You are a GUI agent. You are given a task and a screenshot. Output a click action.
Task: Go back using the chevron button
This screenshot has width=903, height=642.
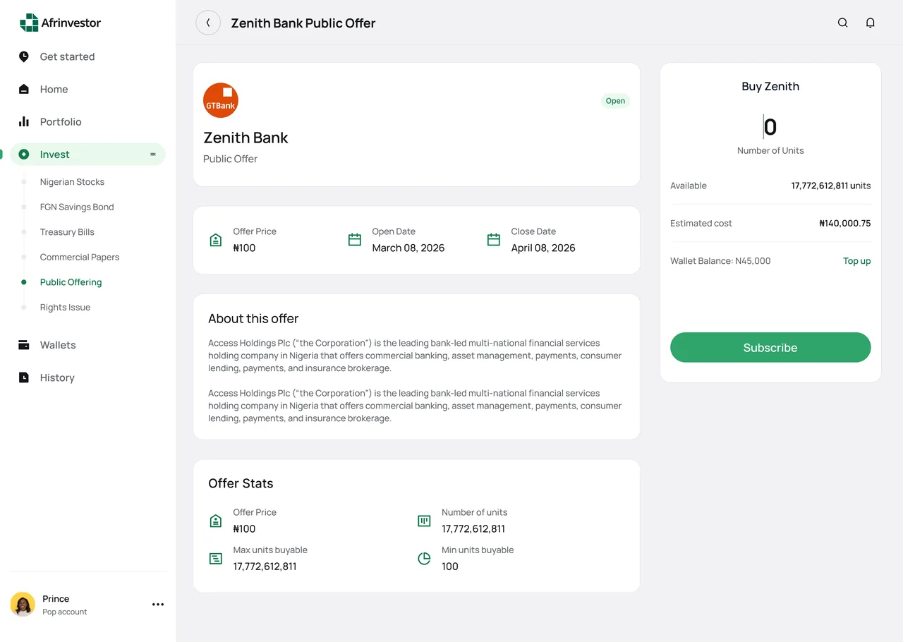[x=208, y=23]
